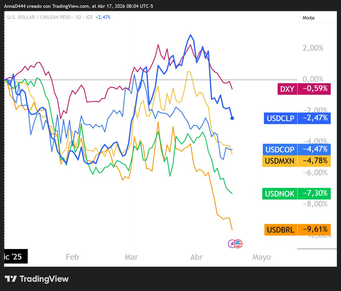This screenshot has height=291, width=341.
Task: Click the −4,78% USDMXN value tag
Action: tap(314, 161)
